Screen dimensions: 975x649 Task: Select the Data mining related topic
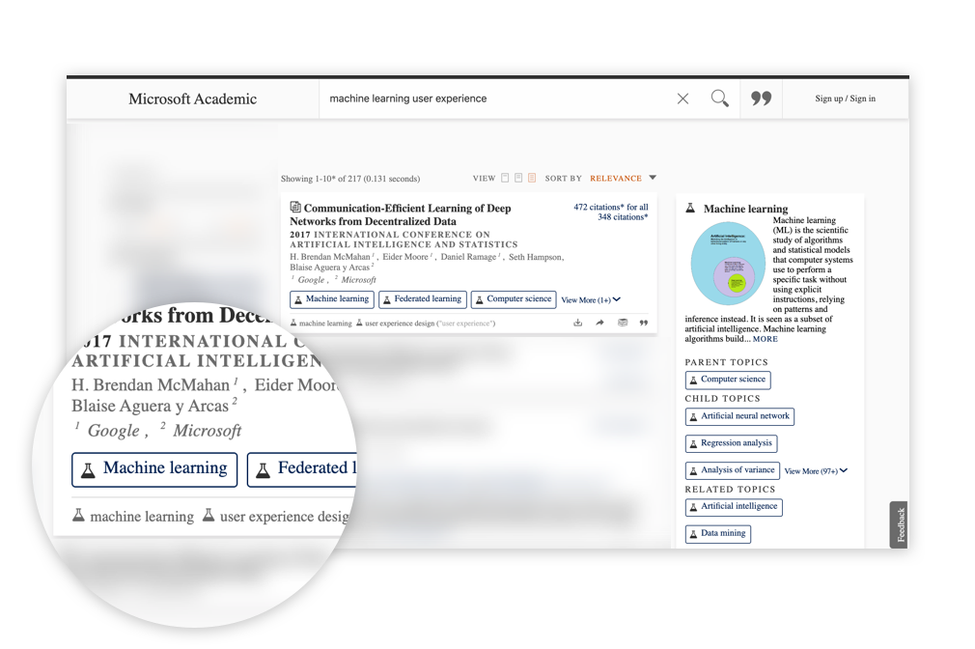(717, 534)
